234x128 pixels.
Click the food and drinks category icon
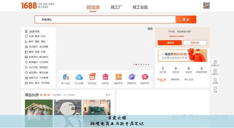tap(26, 72)
